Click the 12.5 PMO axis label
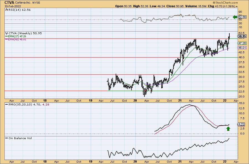Screen dimensions: 249x164 click(x=241, y=109)
